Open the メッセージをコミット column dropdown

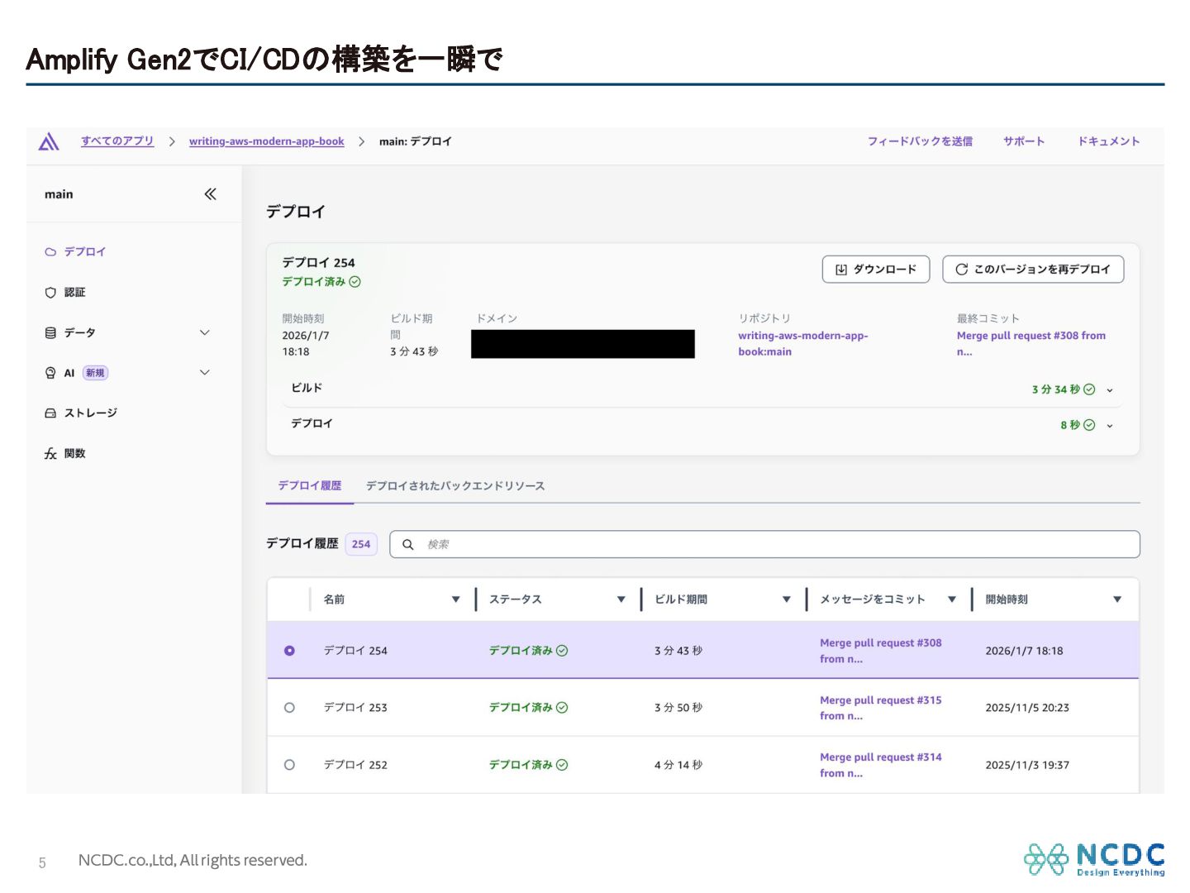(952, 599)
